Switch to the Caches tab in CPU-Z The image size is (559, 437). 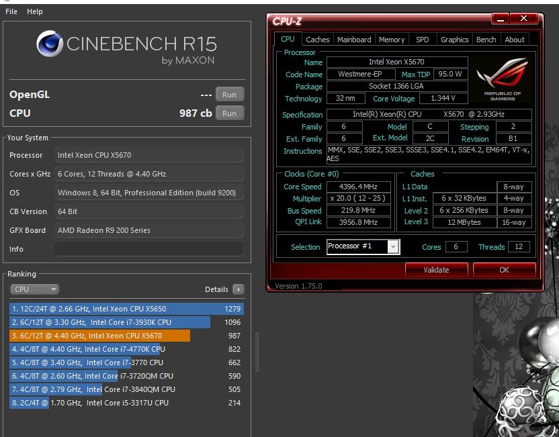click(x=318, y=40)
